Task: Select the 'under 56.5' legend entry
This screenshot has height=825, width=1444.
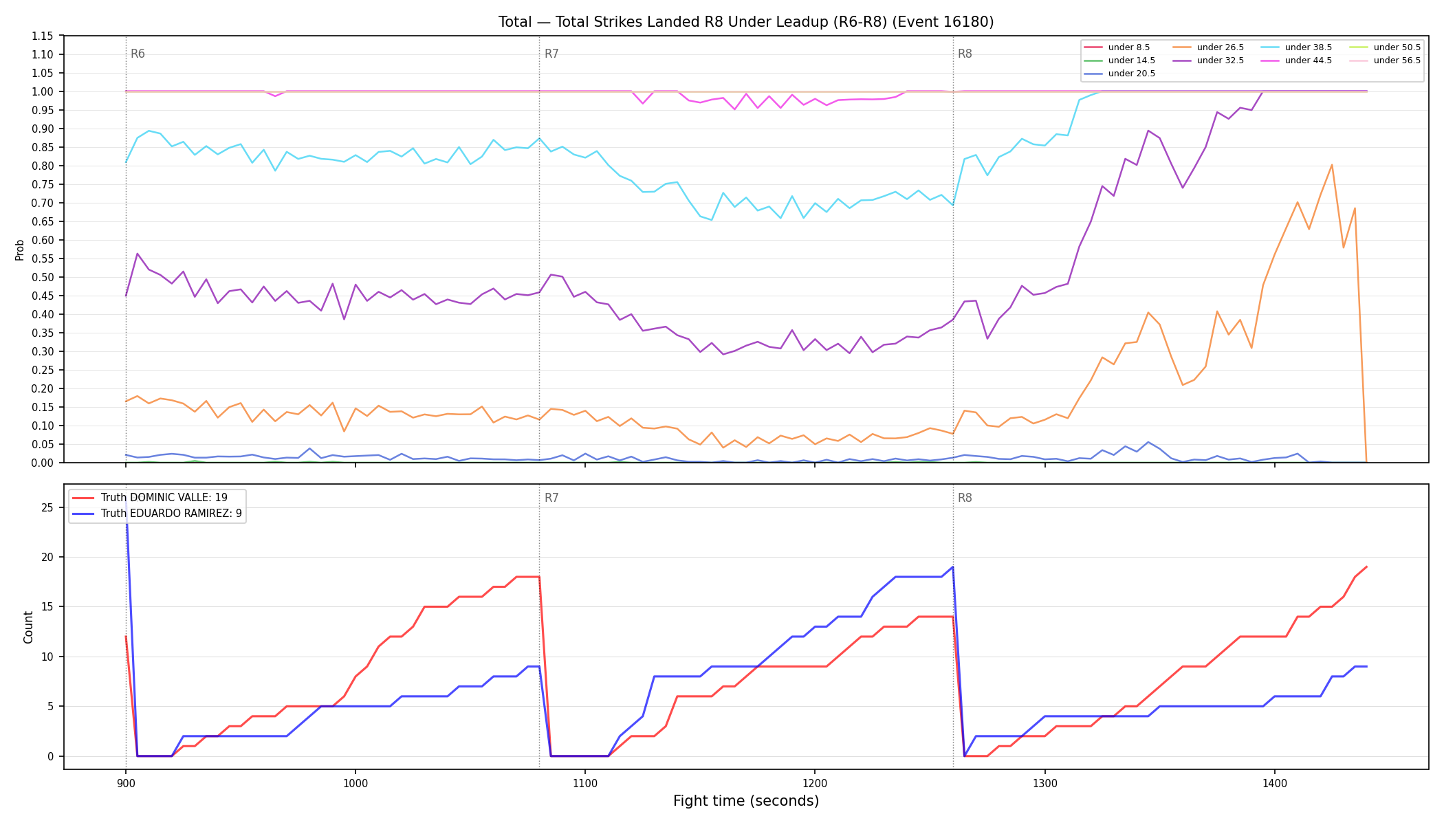Action: (x=1385, y=60)
